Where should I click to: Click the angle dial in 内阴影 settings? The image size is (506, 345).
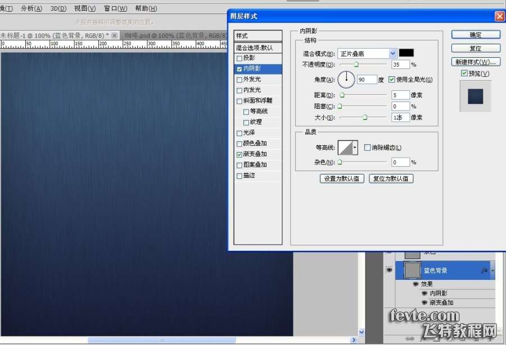pyautogui.click(x=346, y=80)
